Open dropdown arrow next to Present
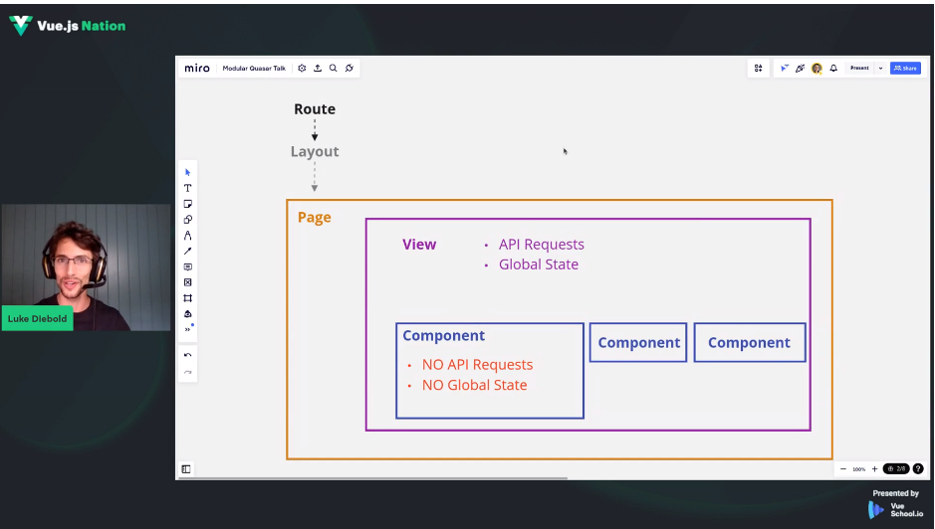 click(x=880, y=69)
